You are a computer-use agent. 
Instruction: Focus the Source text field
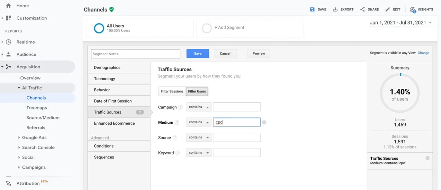click(237, 137)
